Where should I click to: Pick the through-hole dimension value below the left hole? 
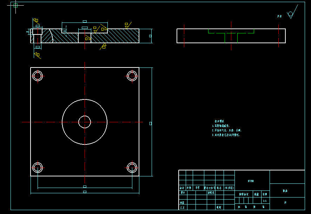tap(38, 47)
